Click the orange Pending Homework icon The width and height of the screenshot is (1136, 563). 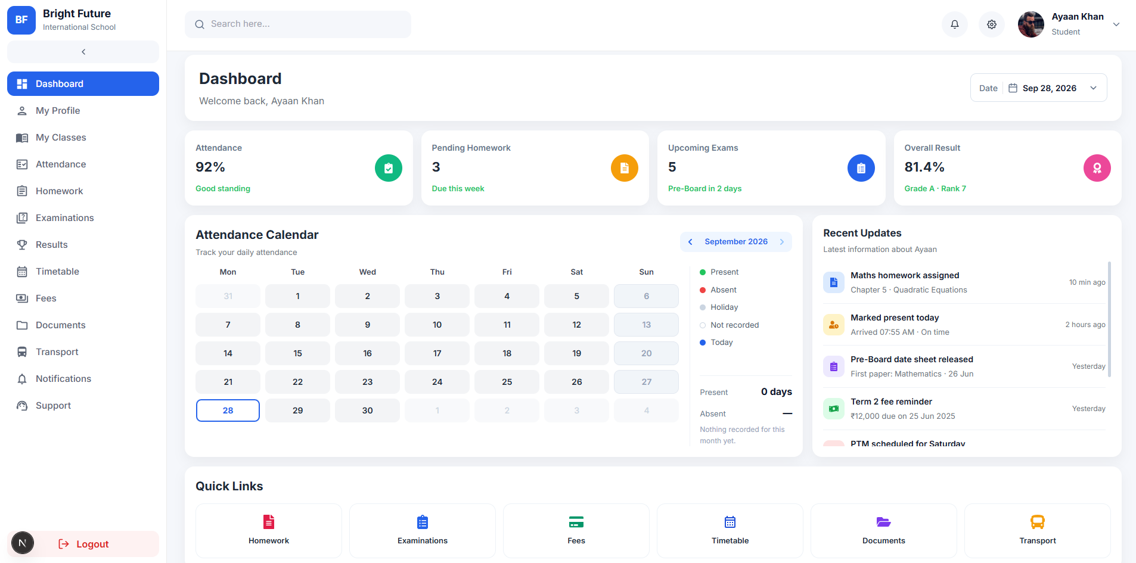coord(625,168)
